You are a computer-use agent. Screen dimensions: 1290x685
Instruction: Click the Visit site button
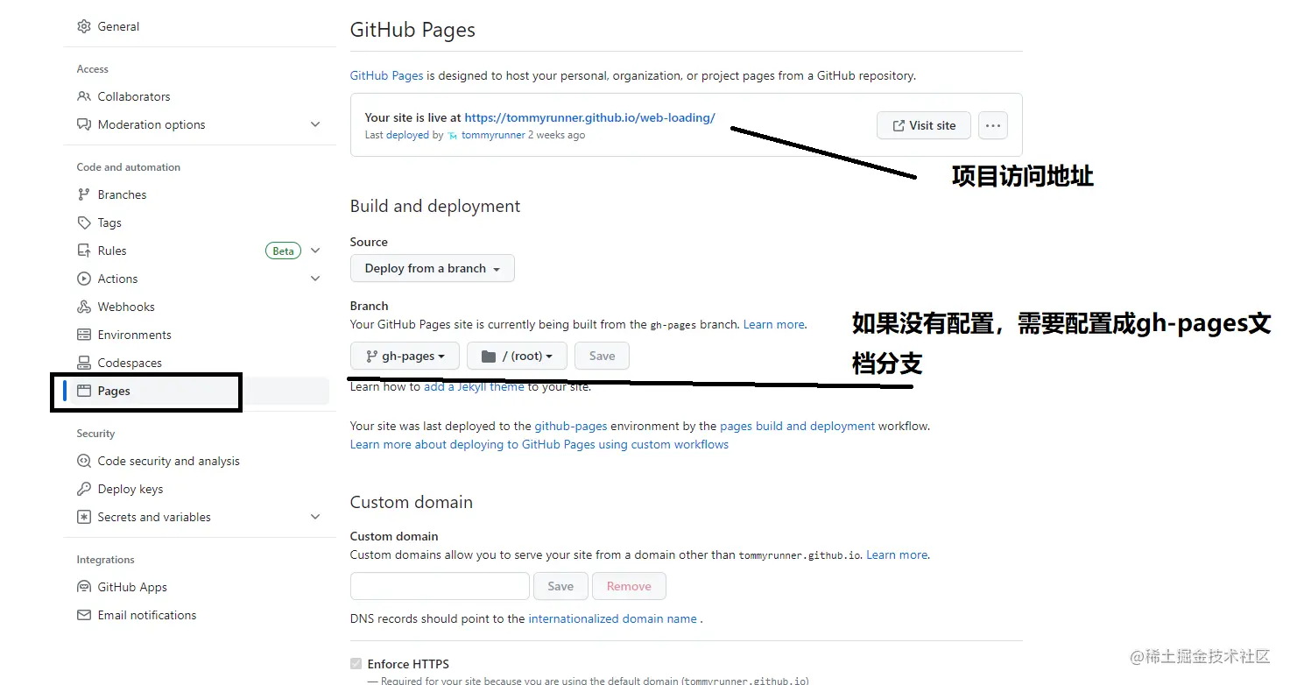tap(924, 125)
